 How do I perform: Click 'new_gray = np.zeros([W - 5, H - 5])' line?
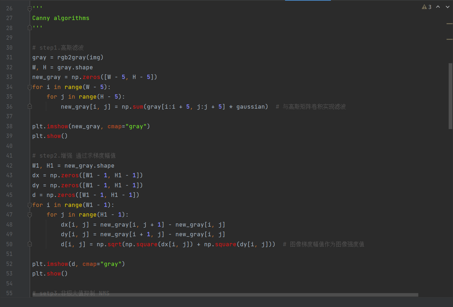coord(95,77)
